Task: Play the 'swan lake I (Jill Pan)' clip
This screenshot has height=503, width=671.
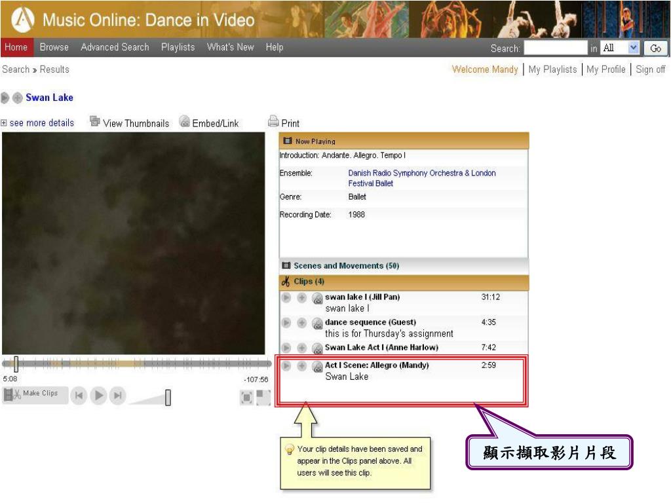Action: click(286, 297)
